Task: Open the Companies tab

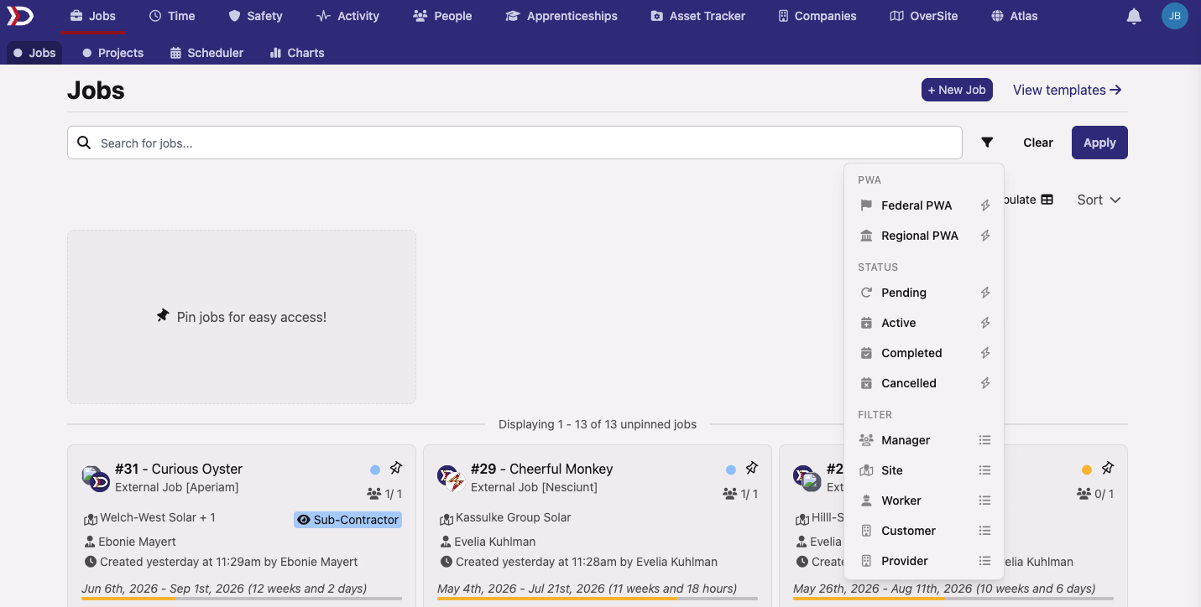Action: pyautogui.click(x=817, y=16)
